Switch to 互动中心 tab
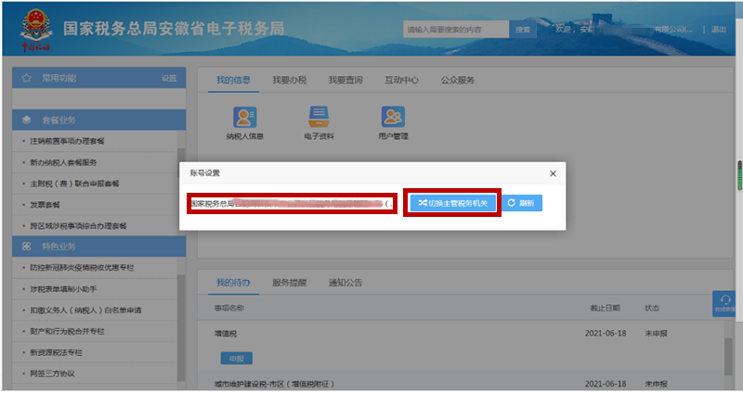The image size is (743, 393). (x=401, y=80)
